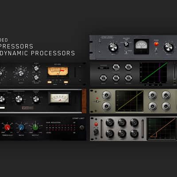This screenshot has height=177, width=177.
Task: Flip the toggle switch beneath the red power lamp
Action: [x=156, y=50]
